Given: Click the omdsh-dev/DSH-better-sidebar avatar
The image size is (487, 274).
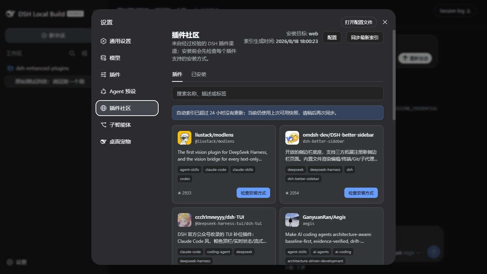Looking at the screenshot, I should (292, 138).
